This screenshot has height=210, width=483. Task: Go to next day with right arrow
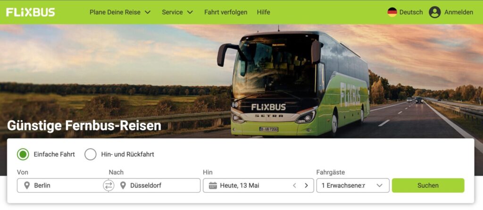(306, 185)
